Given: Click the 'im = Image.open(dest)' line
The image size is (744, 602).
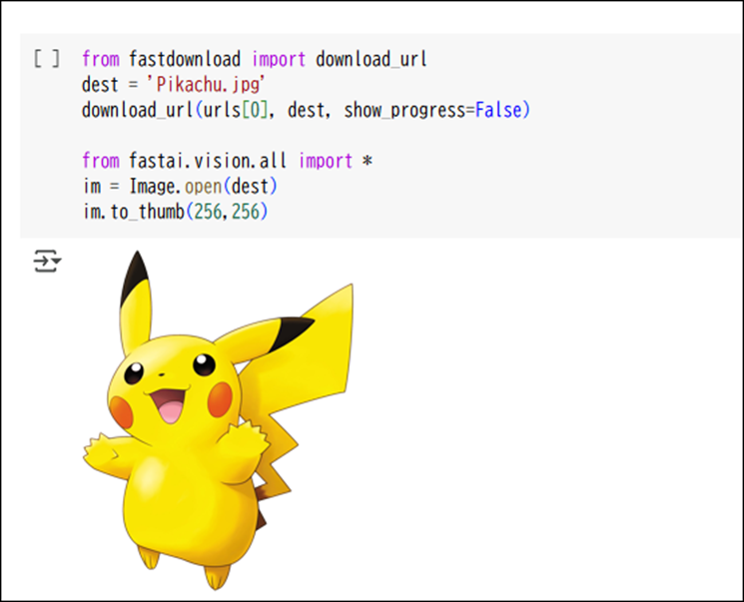Looking at the screenshot, I should coord(180,186).
